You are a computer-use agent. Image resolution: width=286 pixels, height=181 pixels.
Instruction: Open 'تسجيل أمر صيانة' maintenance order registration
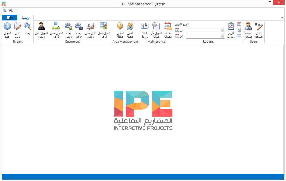(x=156, y=30)
